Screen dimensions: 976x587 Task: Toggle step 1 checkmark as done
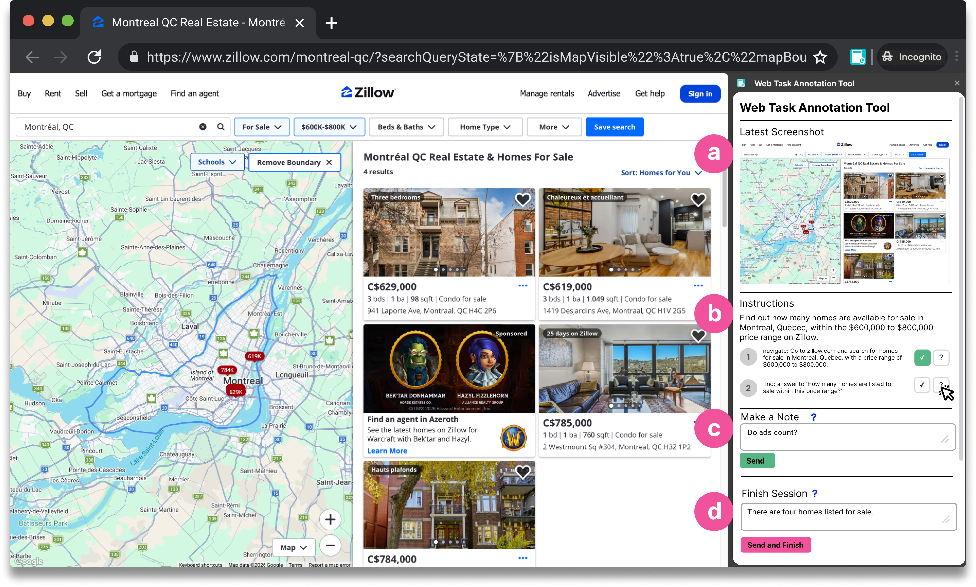tap(922, 358)
